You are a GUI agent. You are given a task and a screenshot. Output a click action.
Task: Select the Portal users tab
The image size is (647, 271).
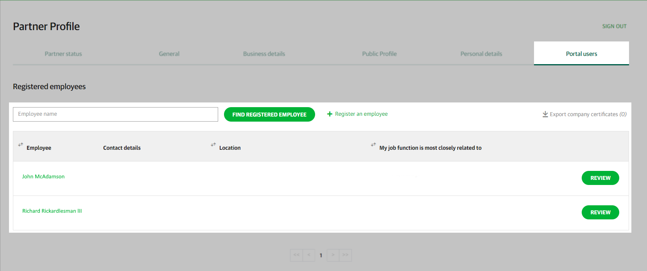[581, 54]
